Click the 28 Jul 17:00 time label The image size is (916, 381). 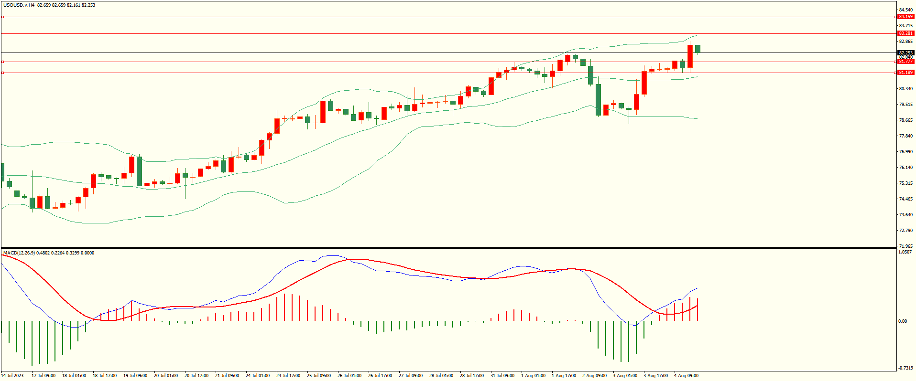472,376
